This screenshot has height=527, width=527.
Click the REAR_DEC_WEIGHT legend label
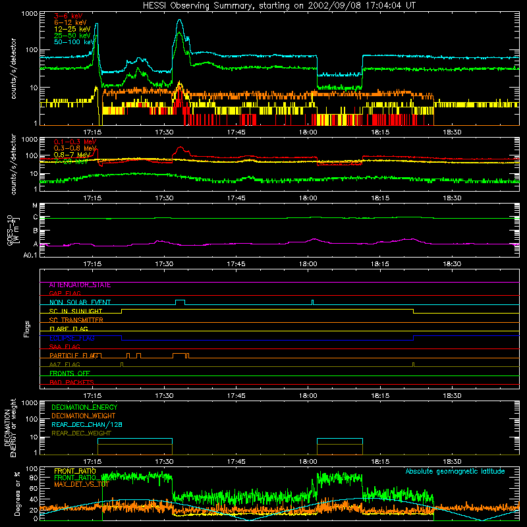[81, 433]
